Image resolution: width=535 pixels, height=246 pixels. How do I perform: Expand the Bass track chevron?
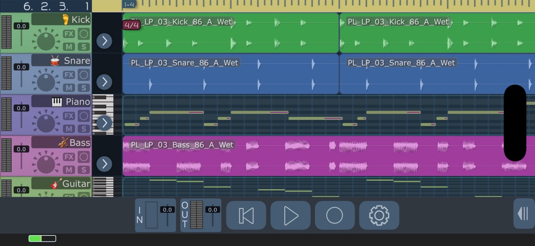[104, 164]
